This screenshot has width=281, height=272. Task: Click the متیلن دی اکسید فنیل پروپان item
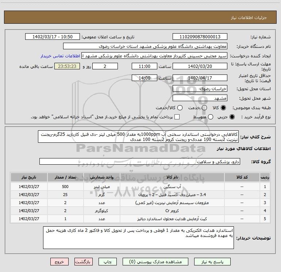[172, 195]
